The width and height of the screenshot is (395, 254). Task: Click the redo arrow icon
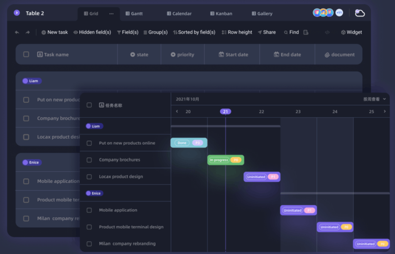28,33
